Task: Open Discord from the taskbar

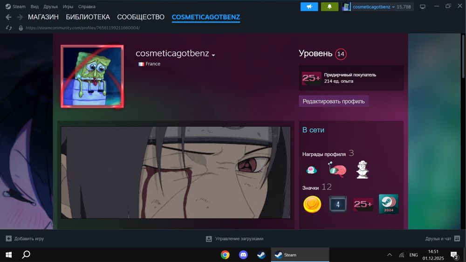Action: [243, 255]
